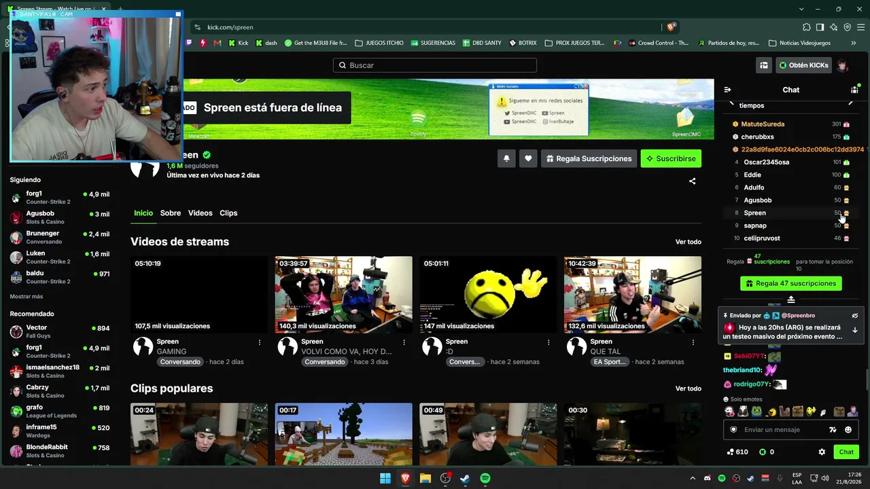870x489 pixels.
Task: Open Spotify from the taskbar
Action: [x=485, y=478]
